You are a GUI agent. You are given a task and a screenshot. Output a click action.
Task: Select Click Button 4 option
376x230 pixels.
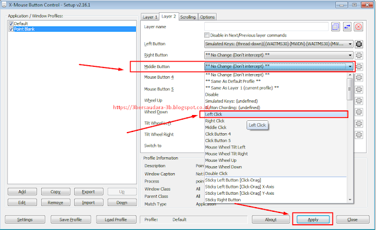[275, 134]
